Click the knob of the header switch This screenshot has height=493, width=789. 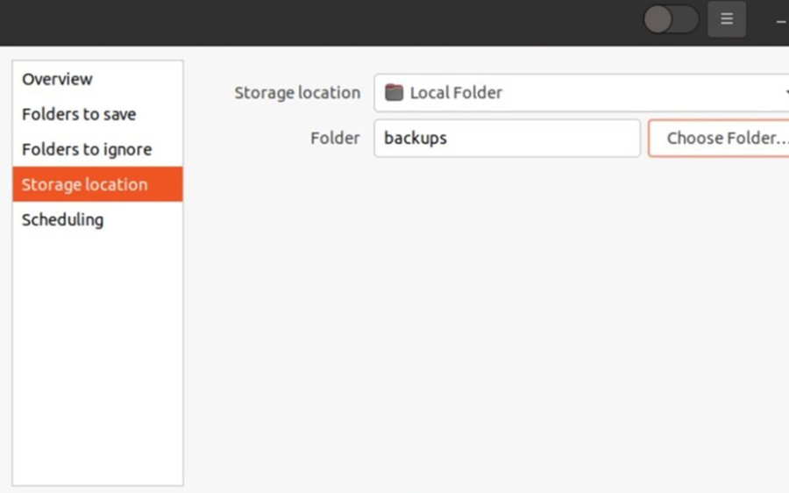click(658, 19)
